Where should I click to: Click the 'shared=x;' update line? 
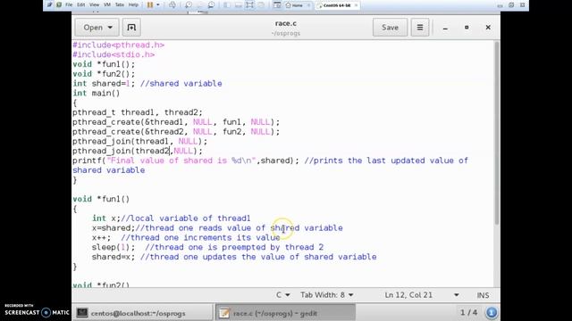(234, 257)
